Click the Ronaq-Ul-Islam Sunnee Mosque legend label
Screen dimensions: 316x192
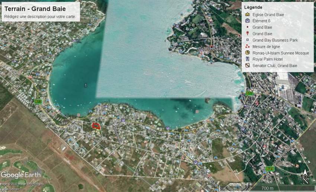pos(280,53)
